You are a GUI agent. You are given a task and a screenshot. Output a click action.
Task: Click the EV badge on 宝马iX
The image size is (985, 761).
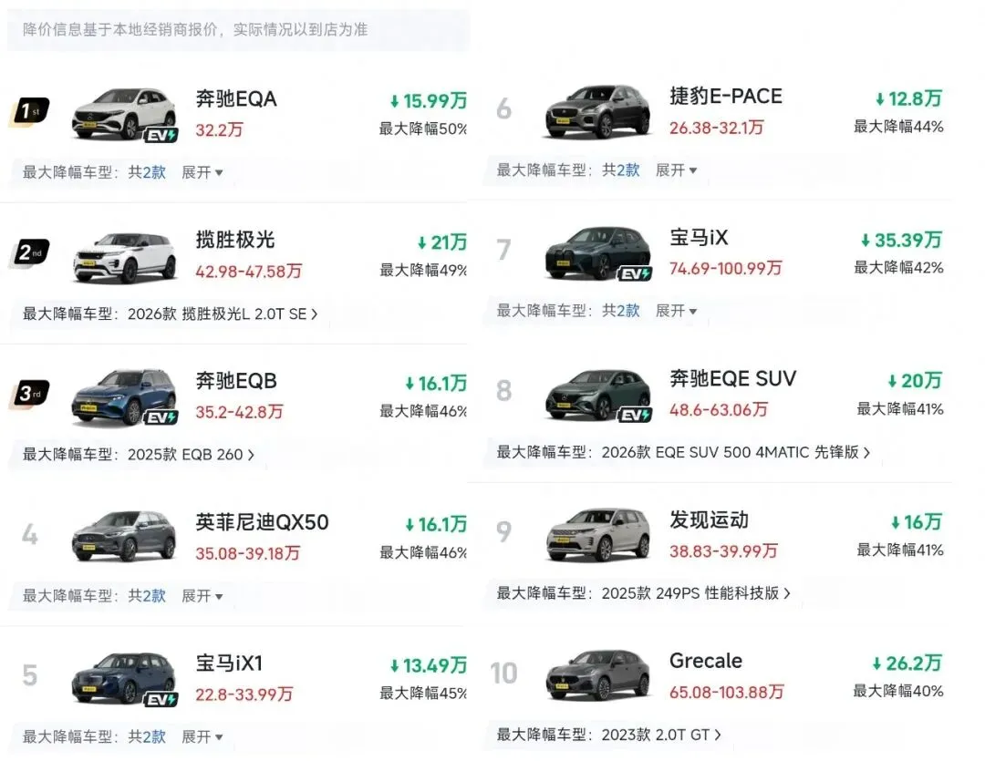point(635,273)
